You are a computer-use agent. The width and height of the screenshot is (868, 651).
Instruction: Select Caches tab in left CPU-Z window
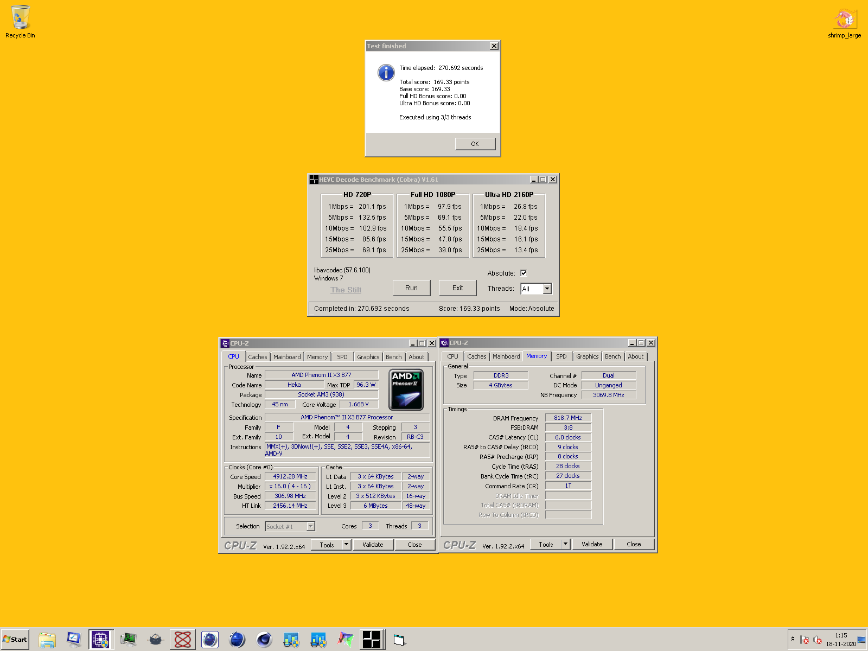point(258,357)
